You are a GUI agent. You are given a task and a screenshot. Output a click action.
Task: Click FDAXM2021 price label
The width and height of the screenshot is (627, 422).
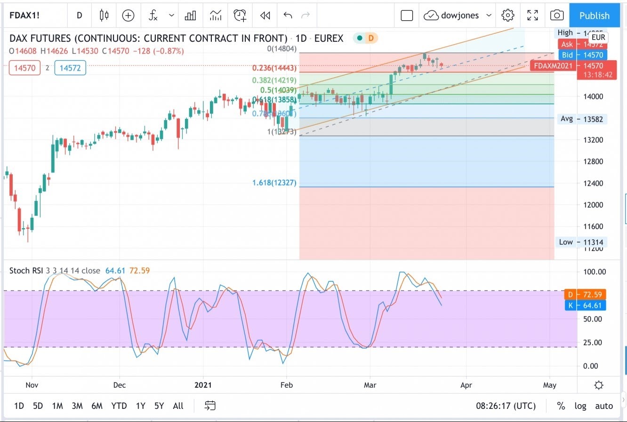(553, 66)
